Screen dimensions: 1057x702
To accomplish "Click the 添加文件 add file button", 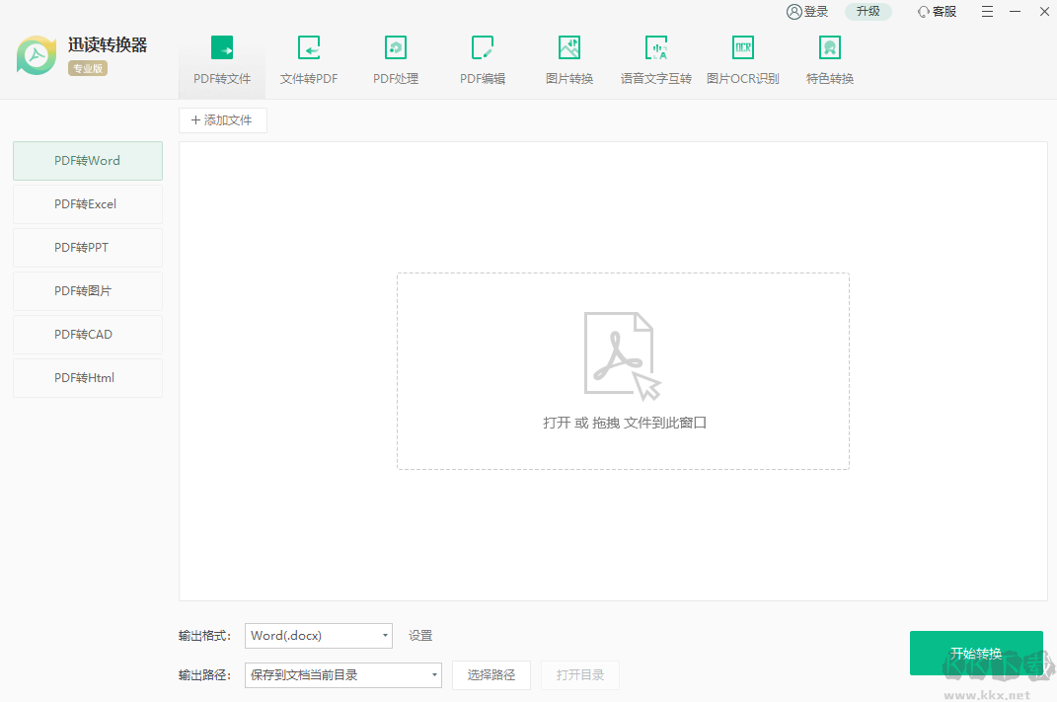I will (x=222, y=119).
